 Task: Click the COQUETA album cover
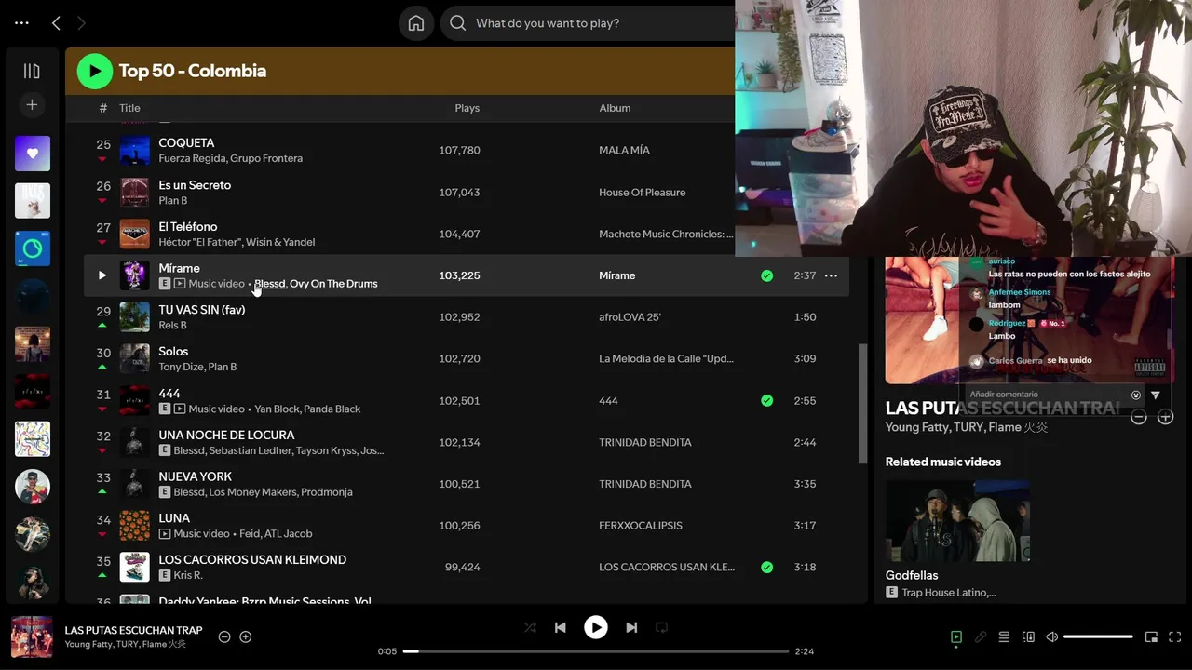pos(135,151)
